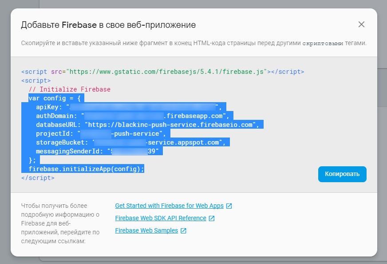
Task: Click the Копировать button
Action: tap(342, 174)
